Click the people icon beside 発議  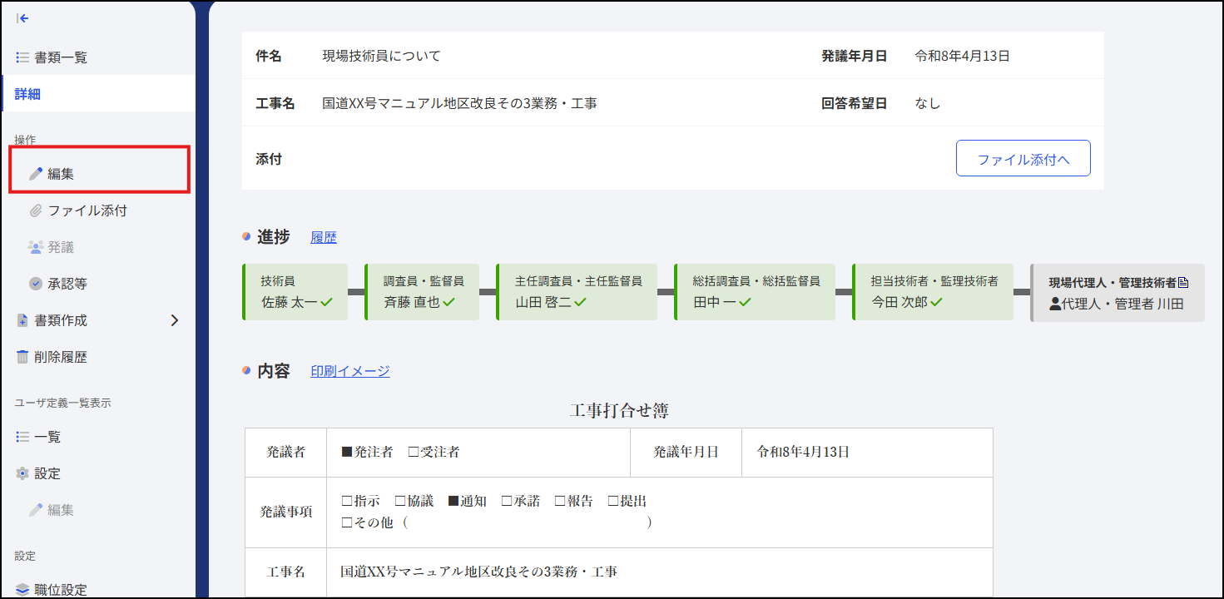click(35, 247)
